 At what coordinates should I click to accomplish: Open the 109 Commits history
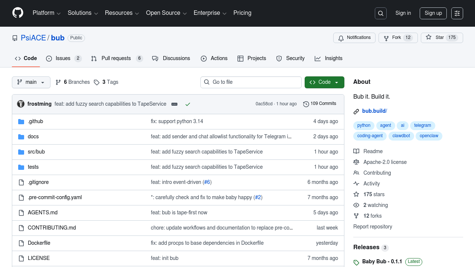pos(320,104)
